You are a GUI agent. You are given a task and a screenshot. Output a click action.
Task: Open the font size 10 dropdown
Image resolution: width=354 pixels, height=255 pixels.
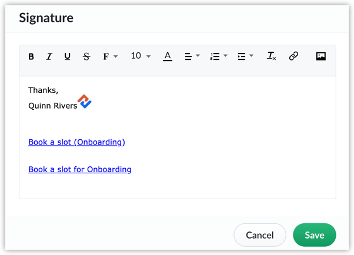[141, 56]
